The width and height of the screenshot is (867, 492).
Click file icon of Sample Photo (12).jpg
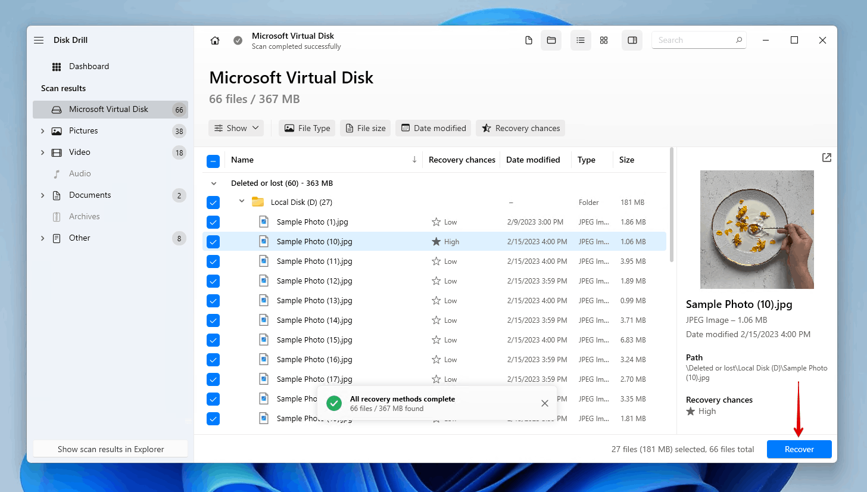point(264,281)
